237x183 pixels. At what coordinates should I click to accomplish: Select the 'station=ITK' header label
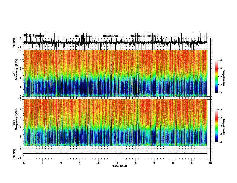tap(110, 36)
